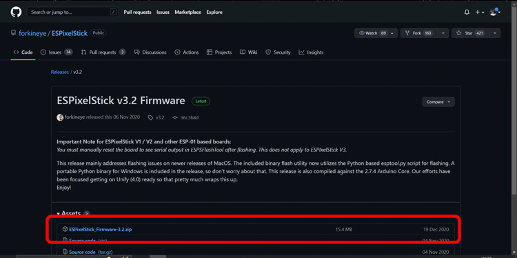
Task: Click the Latest release badge
Action: pos(201,101)
